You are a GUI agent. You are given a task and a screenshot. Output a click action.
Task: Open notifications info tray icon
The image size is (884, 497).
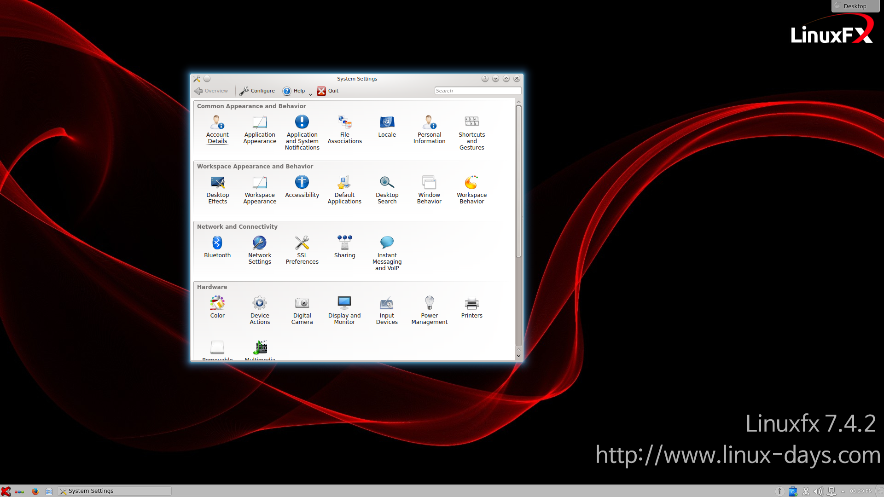coord(779,491)
